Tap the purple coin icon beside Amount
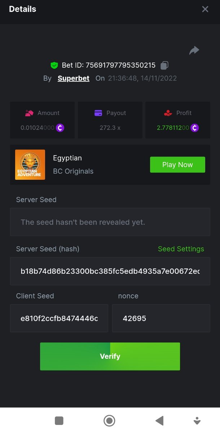Viewport: 220px width, 434px height. [x=60, y=128]
